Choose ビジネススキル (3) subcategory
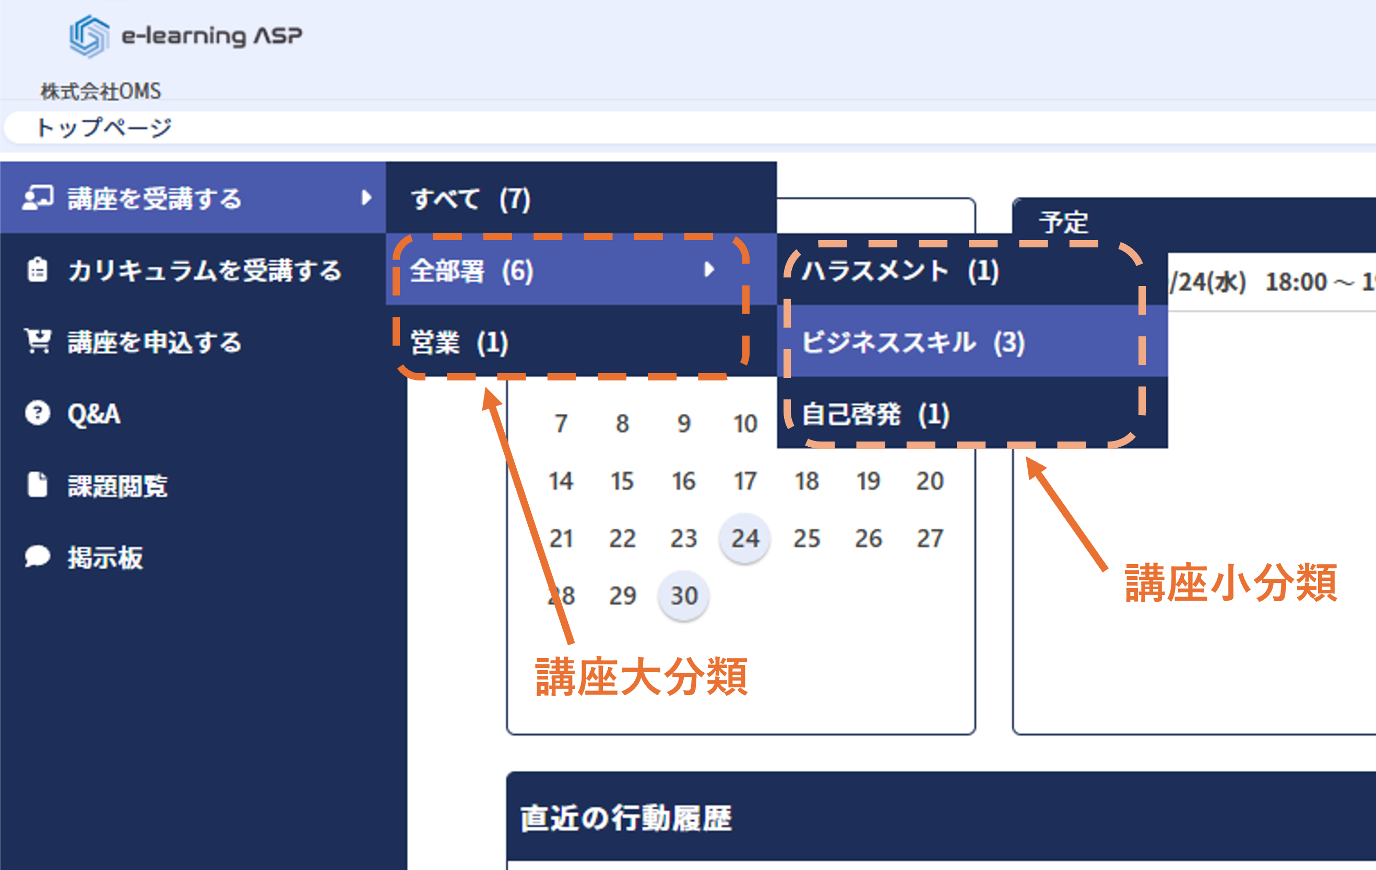Screen dimensions: 1376x870 click(x=913, y=342)
